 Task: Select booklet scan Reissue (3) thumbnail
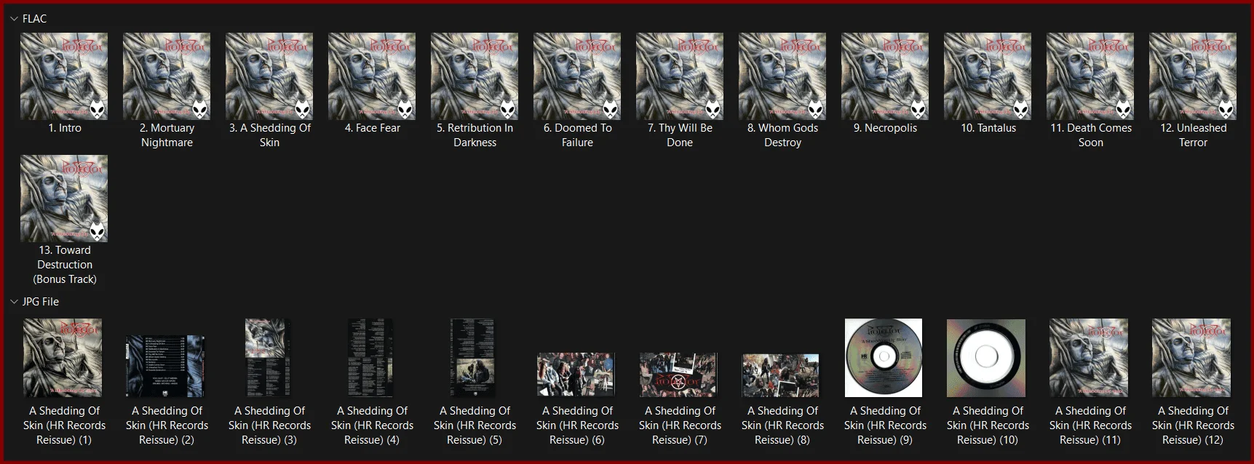[268, 358]
